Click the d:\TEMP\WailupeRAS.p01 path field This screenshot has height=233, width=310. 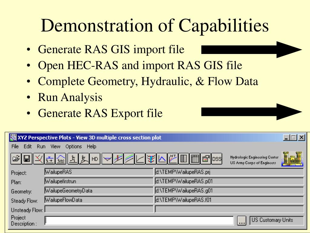point(229,181)
